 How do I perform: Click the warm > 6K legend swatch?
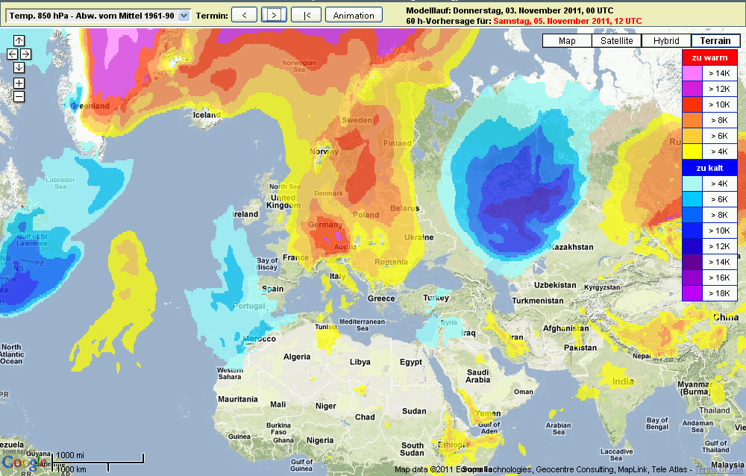[x=692, y=136]
